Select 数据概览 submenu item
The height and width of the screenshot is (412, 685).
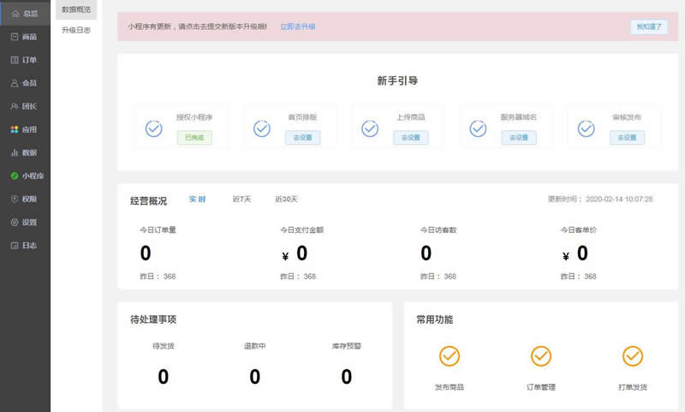[x=76, y=9]
